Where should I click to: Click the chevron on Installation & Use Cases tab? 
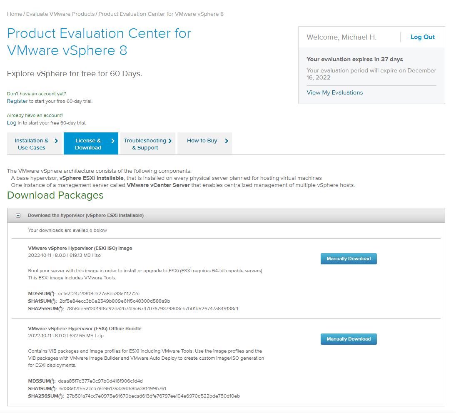56,141
